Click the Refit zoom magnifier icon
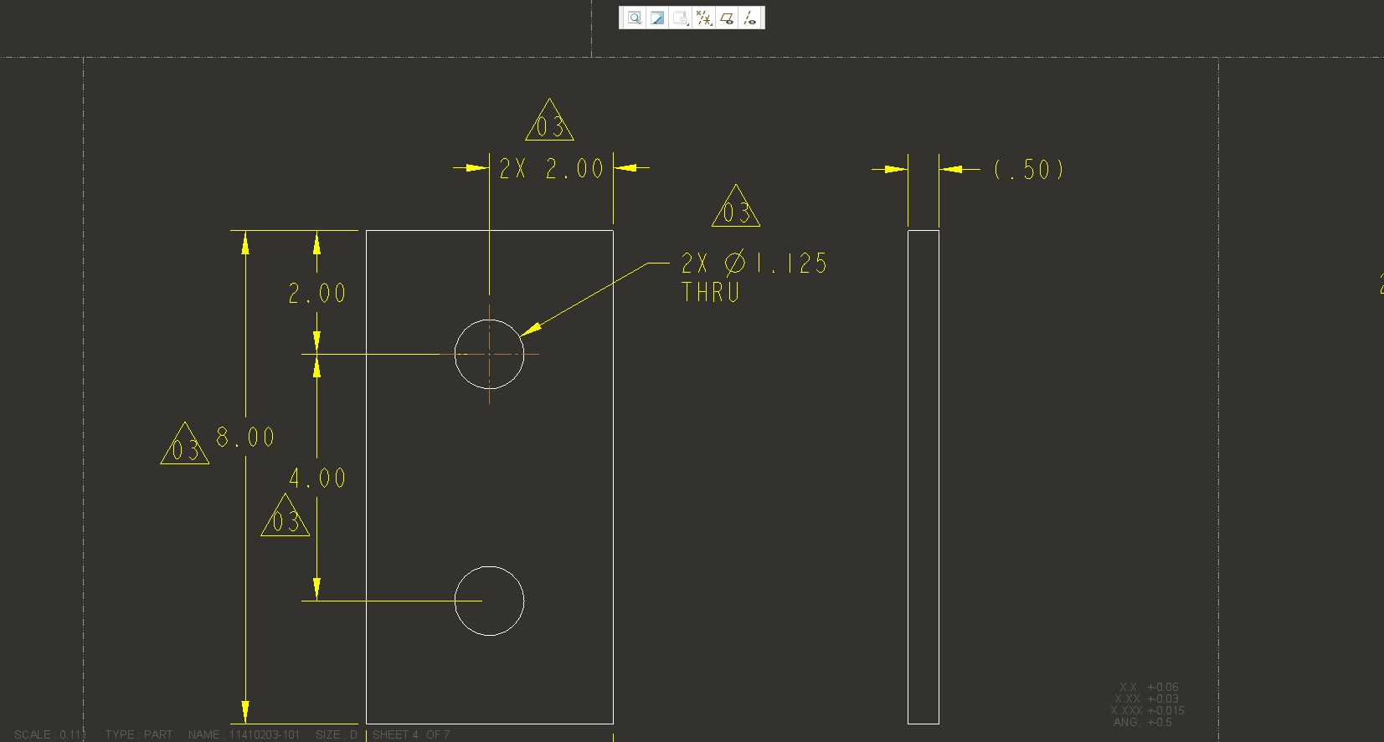This screenshot has height=742, width=1384. pyautogui.click(x=635, y=18)
